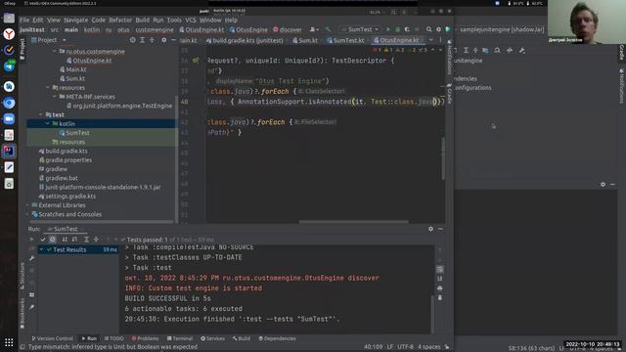Click the editor vertical scrollbar

(x=443, y=158)
